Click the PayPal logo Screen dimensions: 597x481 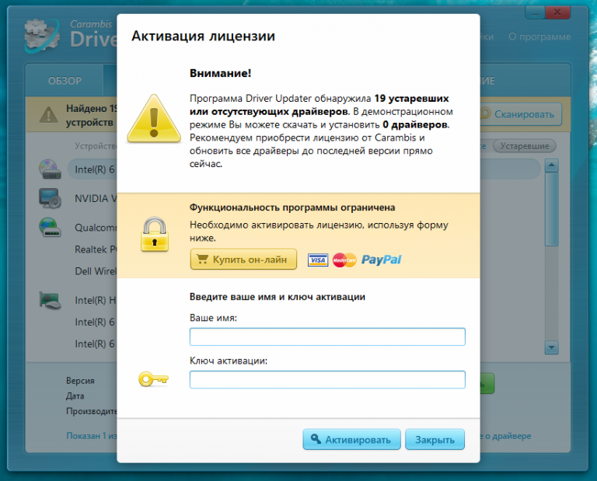pos(381,260)
